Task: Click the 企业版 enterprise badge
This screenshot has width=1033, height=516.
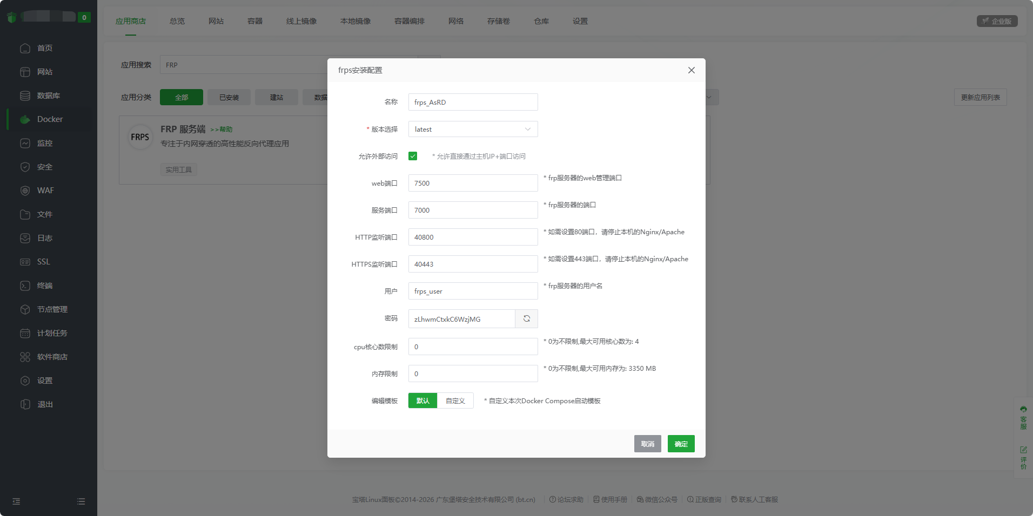Action: (997, 21)
